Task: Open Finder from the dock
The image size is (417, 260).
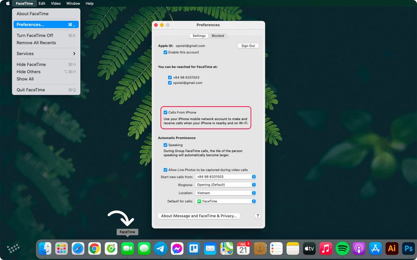Action: [x=45, y=249]
